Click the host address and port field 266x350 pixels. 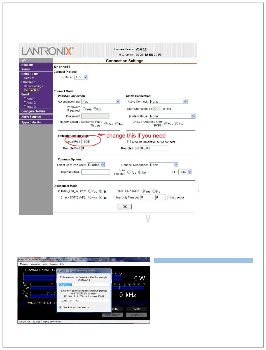pos(84,300)
